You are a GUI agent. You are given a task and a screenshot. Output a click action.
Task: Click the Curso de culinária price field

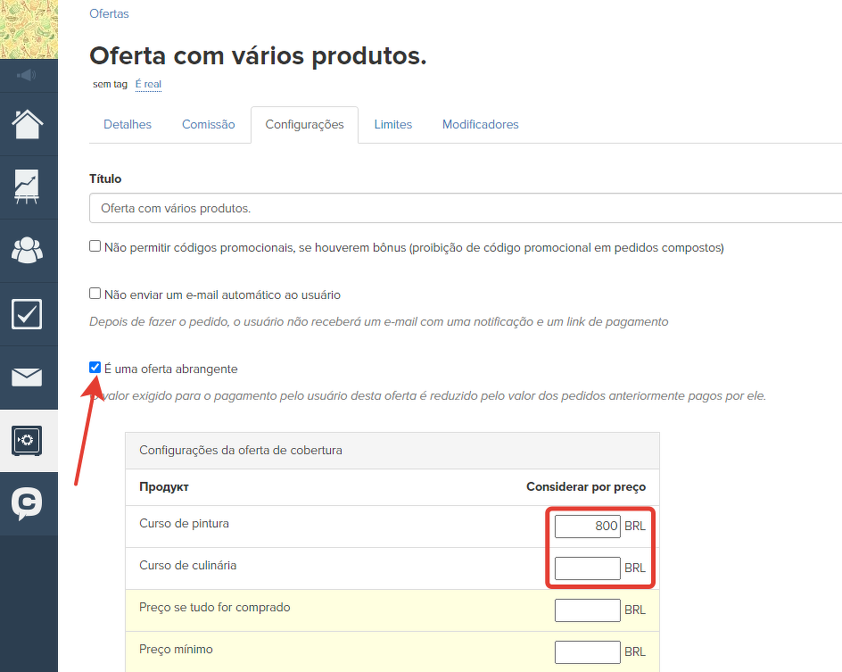pos(587,568)
